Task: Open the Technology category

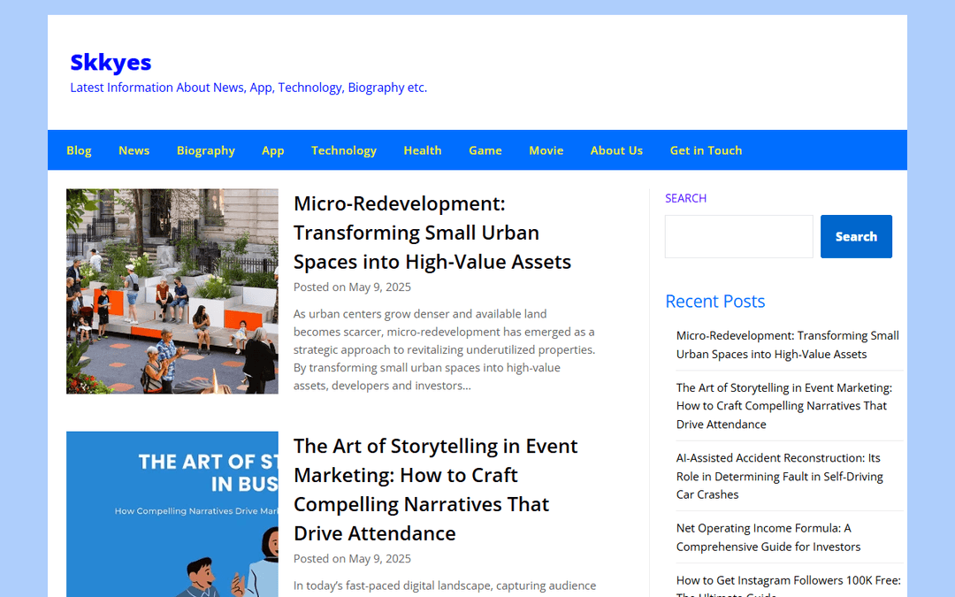Action: pyautogui.click(x=343, y=150)
